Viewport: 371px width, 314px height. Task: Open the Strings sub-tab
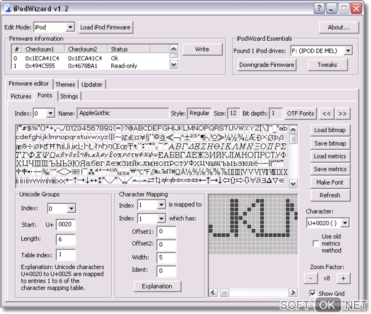(69, 96)
